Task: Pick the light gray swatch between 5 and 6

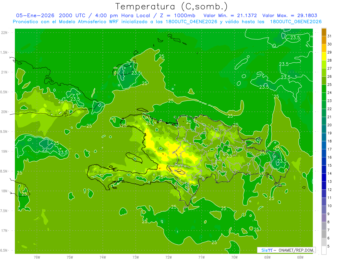Action: [x=324, y=242]
